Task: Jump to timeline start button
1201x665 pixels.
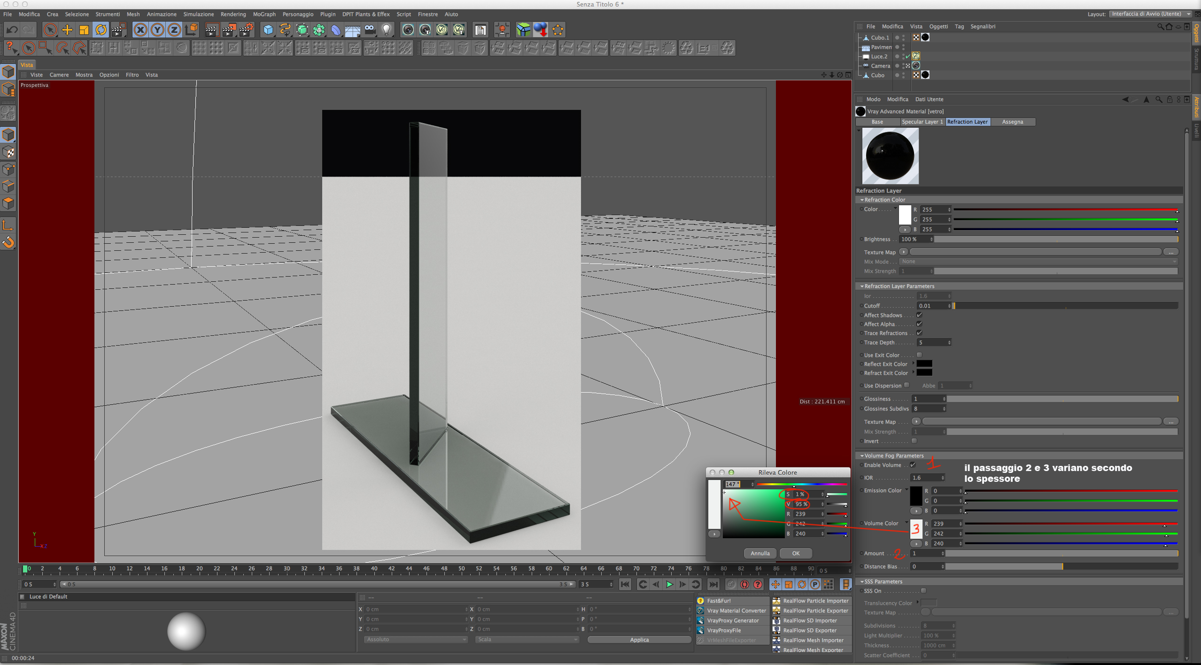Action: 625,584
